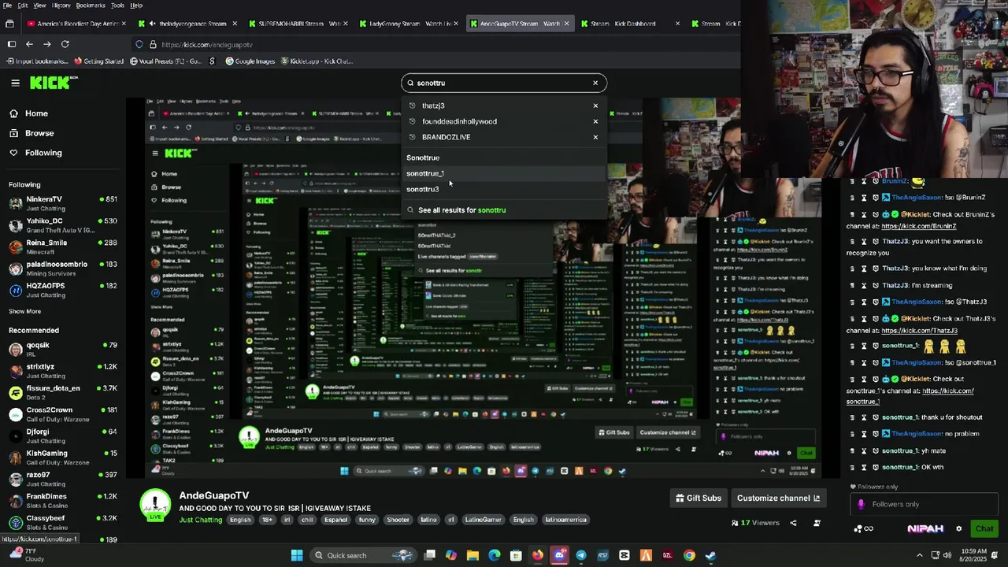Choose sonottrue3 search suggestion
The height and width of the screenshot is (567, 1008).
(x=423, y=189)
